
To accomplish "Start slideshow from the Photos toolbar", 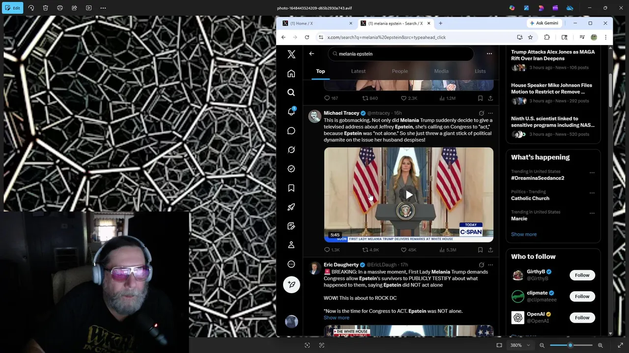I will pyautogui.click(x=88, y=8).
